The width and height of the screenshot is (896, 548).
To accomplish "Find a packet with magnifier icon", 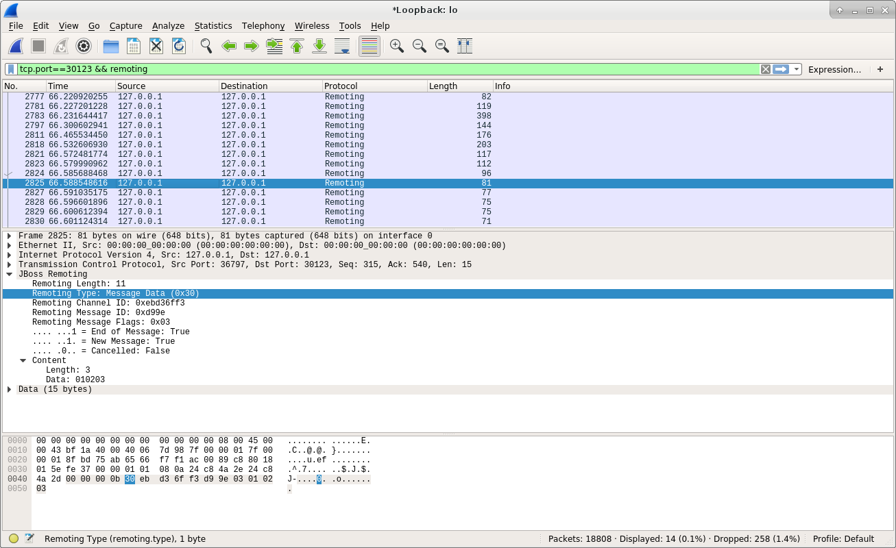I will pos(206,46).
